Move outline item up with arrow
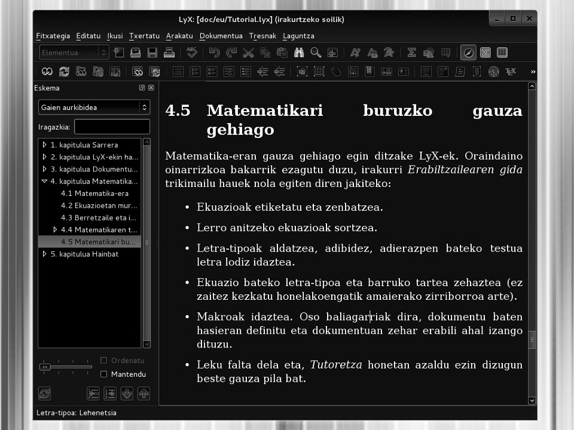 tap(144, 394)
